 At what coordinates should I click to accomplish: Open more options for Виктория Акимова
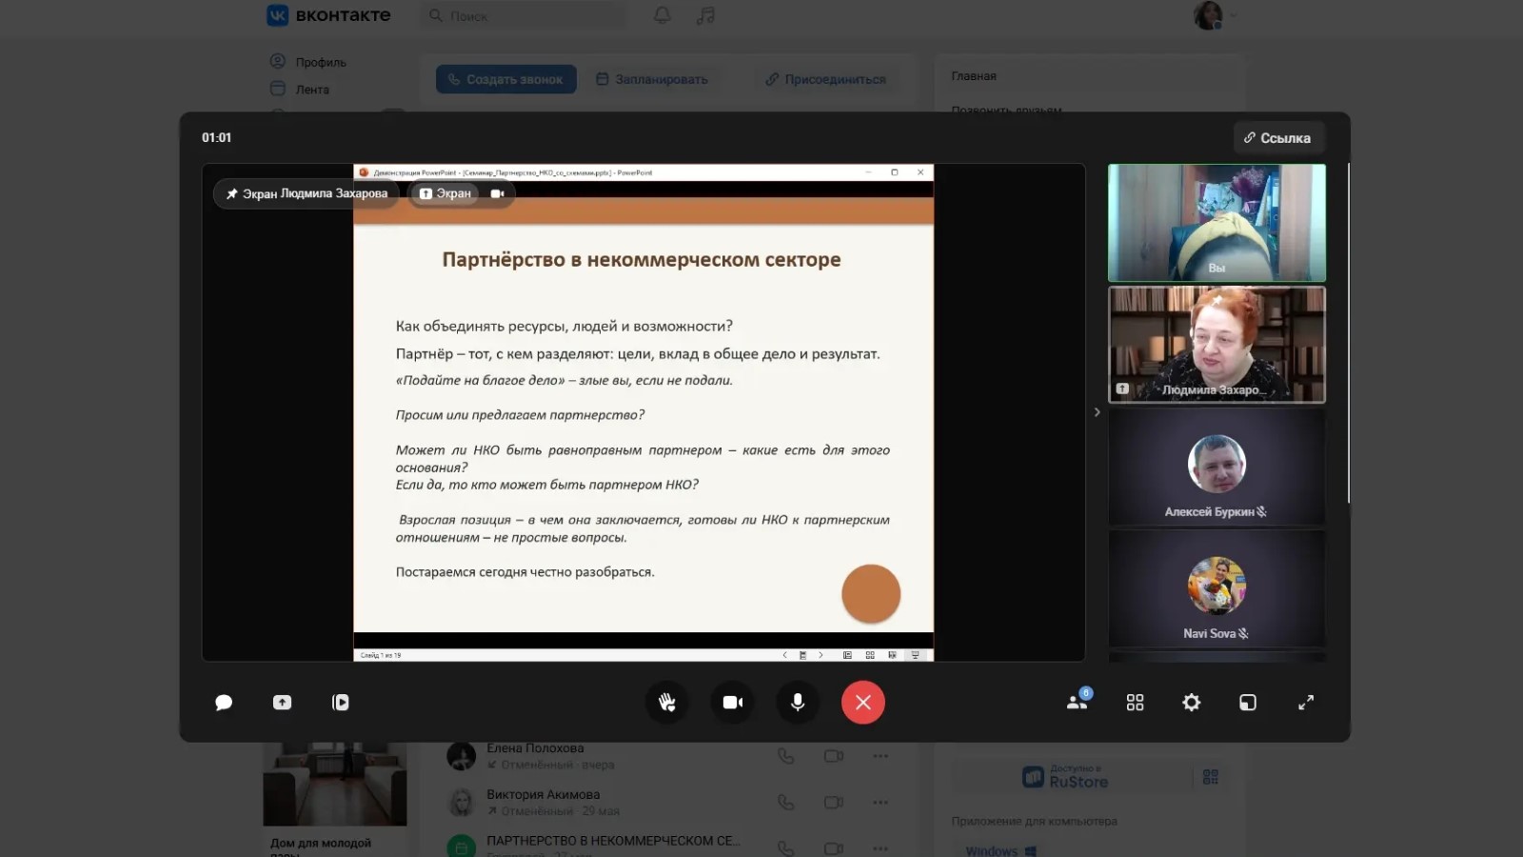[880, 803]
